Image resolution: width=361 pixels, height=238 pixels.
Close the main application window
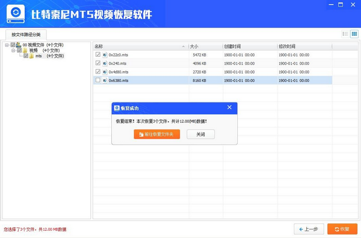[x=353, y=5]
